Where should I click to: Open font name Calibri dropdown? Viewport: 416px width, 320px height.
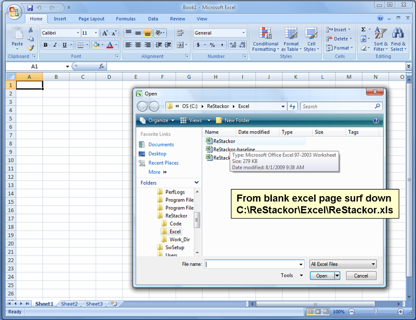coord(78,33)
